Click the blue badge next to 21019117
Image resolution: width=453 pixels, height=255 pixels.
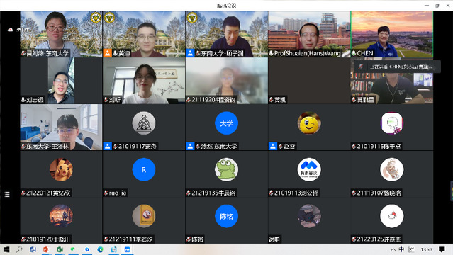point(108,146)
